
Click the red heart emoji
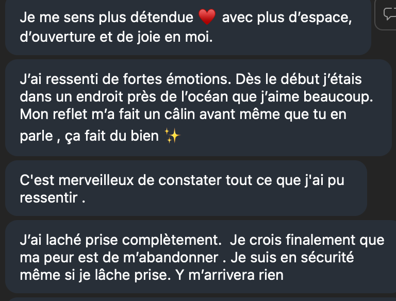click(x=207, y=18)
